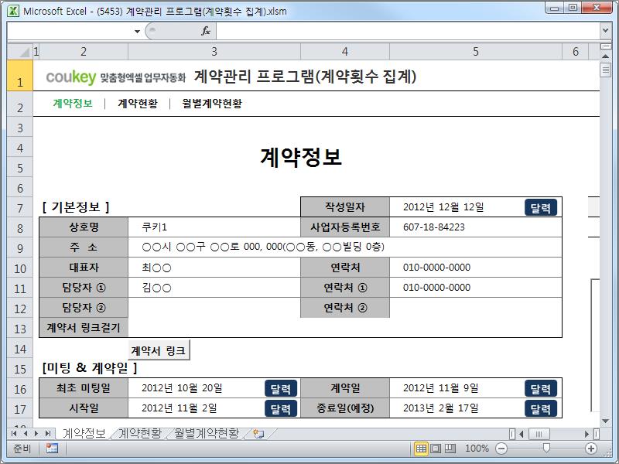Click horizontal scrollbar left arrow

521,434
